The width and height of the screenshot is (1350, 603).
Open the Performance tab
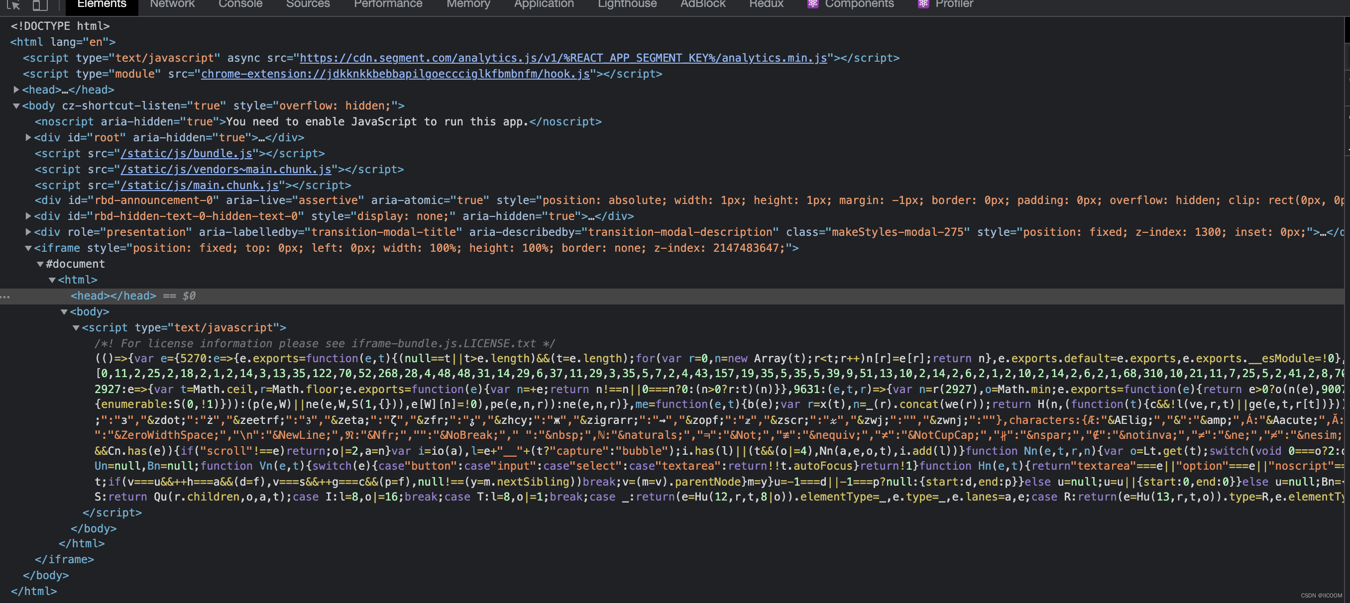388,4
